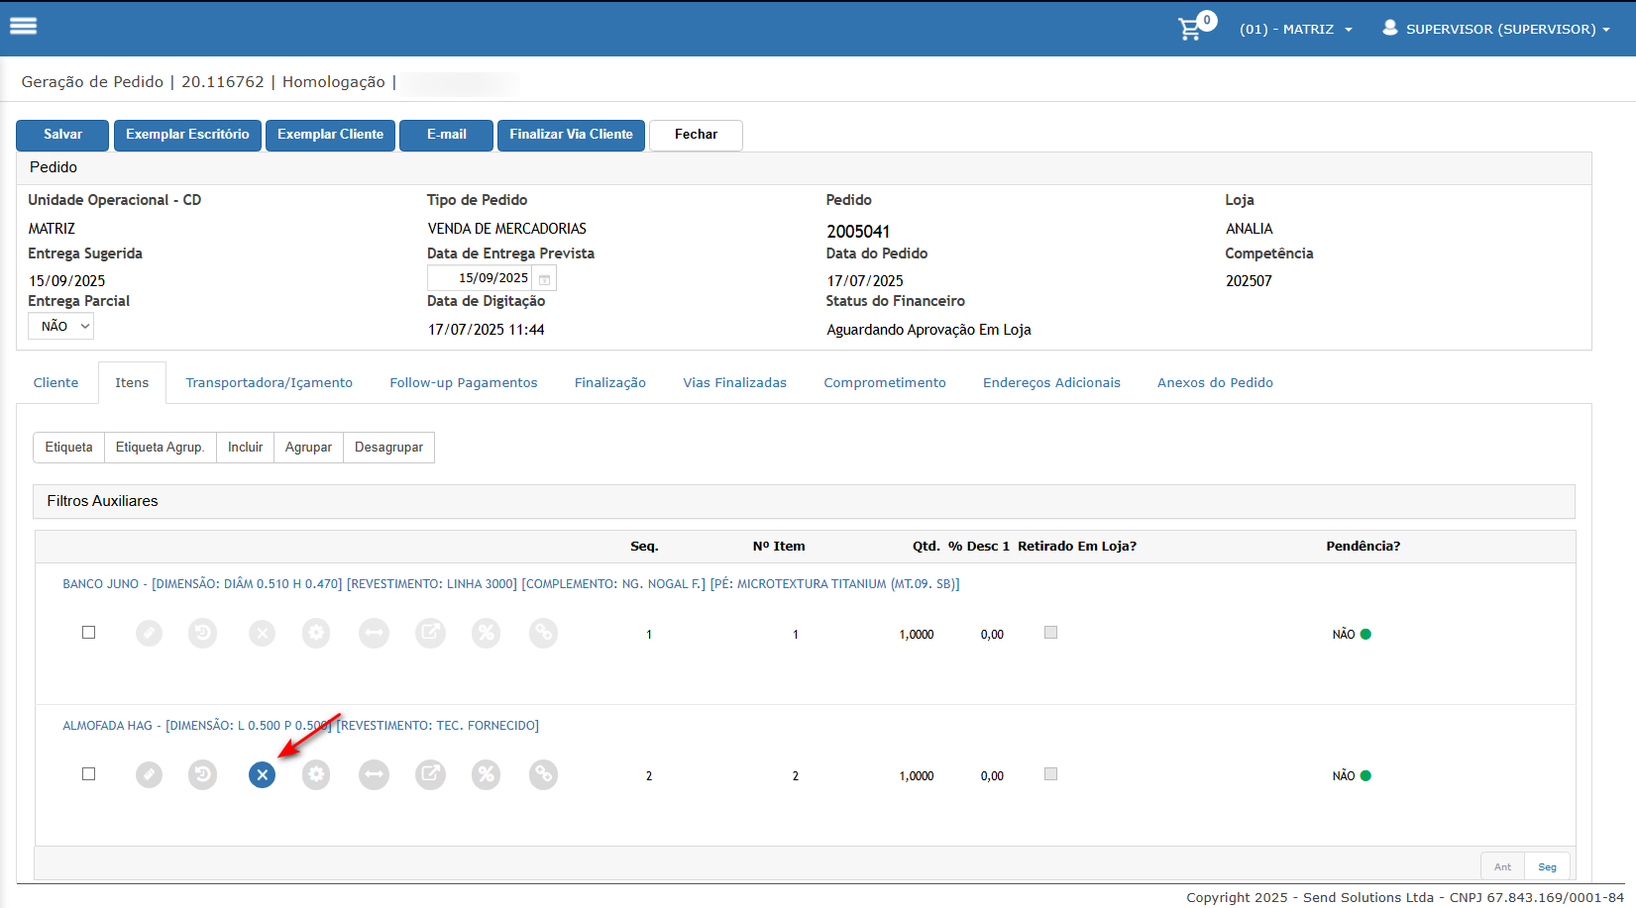Click the E-mail button
The height and width of the screenshot is (908, 1636).
click(446, 135)
